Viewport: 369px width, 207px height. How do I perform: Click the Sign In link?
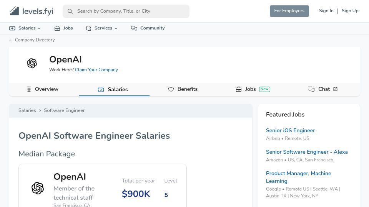click(326, 11)
